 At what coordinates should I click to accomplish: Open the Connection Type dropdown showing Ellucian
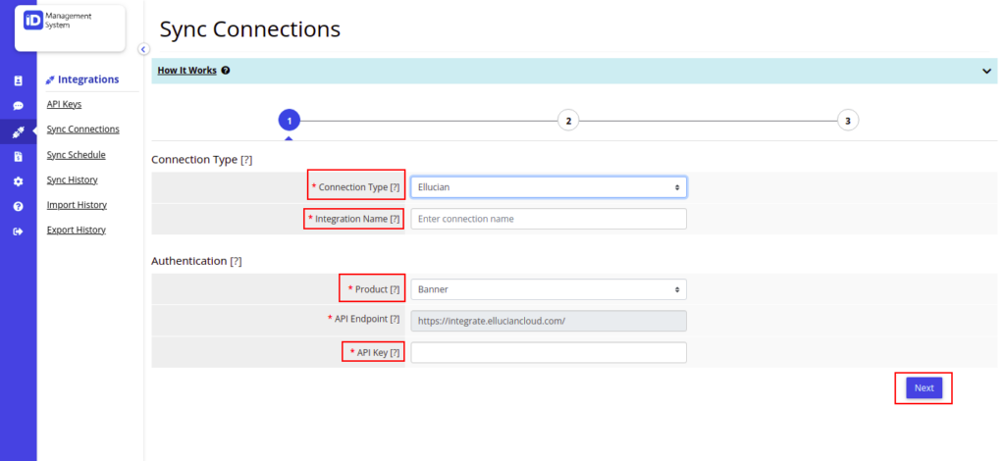tap(549, 187)
